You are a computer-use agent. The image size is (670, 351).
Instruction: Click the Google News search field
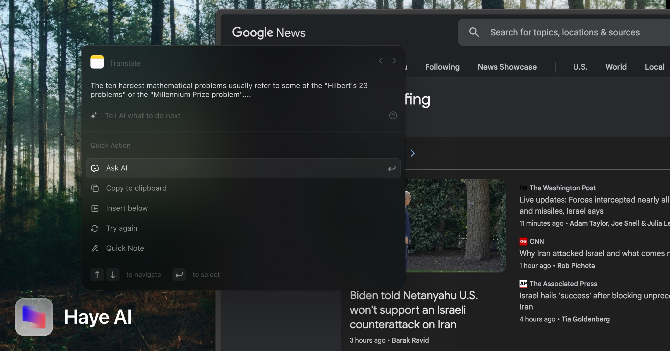[564, 32]
